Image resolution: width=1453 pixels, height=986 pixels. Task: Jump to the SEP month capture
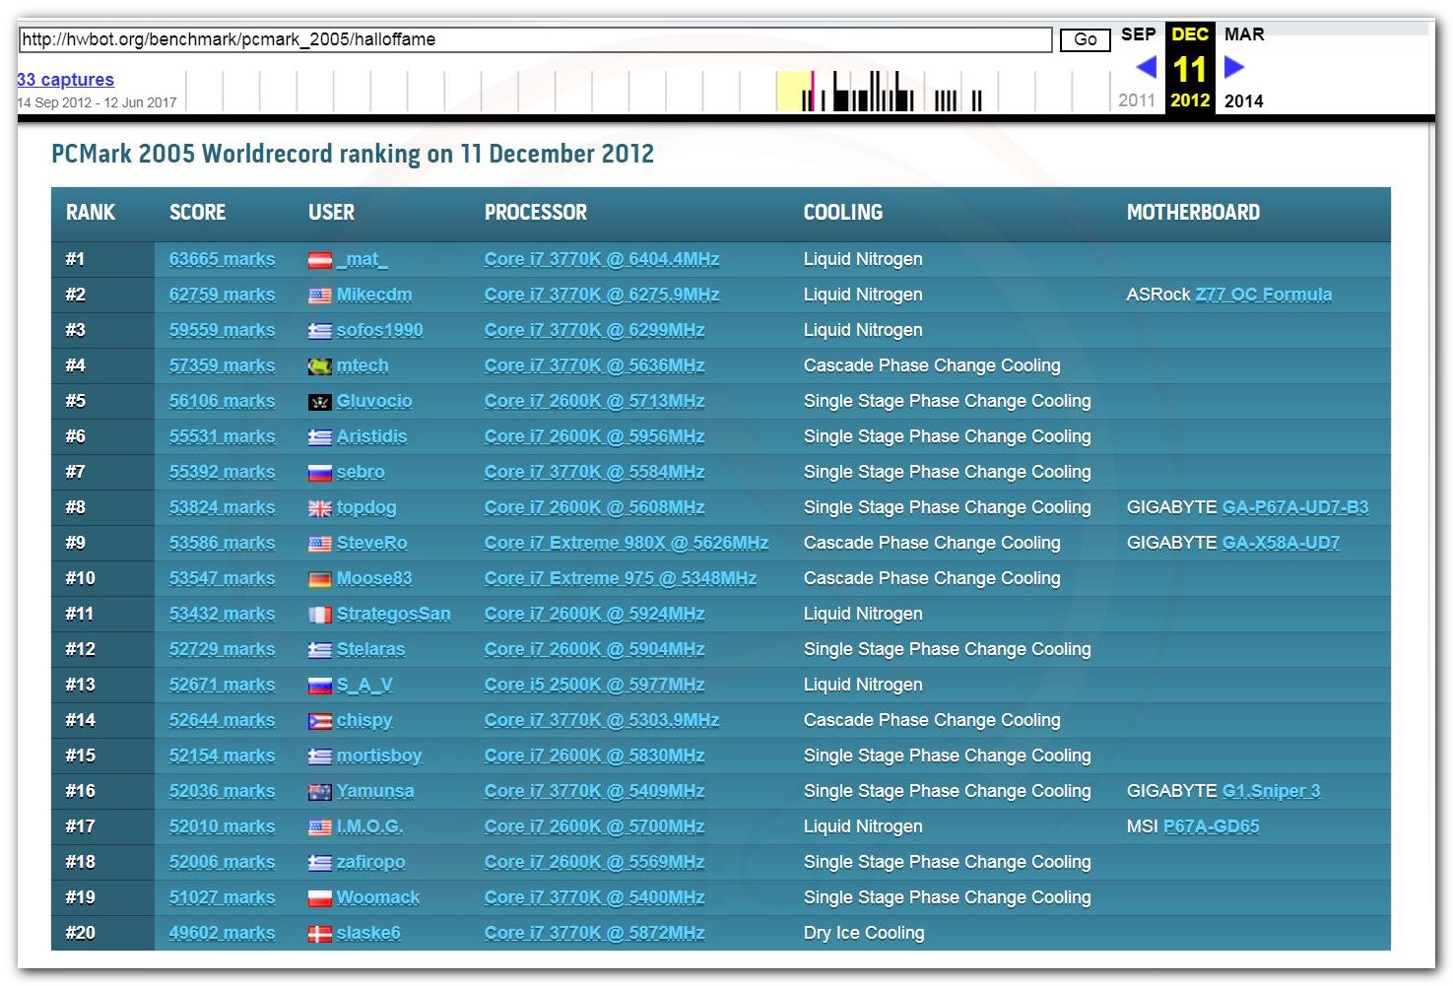coord(1138,34)
